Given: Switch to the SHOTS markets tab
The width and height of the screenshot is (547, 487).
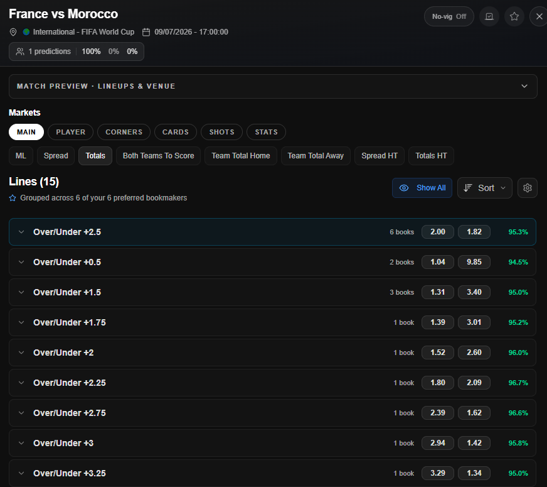Looking at the screenshot, I should (x=221, y=132).
